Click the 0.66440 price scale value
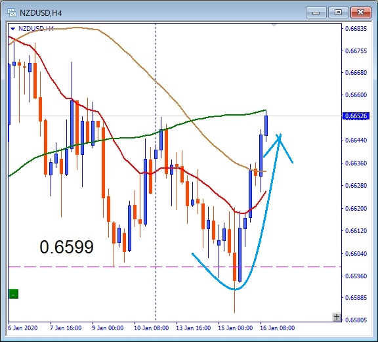378x342 pixels. tap(356, 140)
